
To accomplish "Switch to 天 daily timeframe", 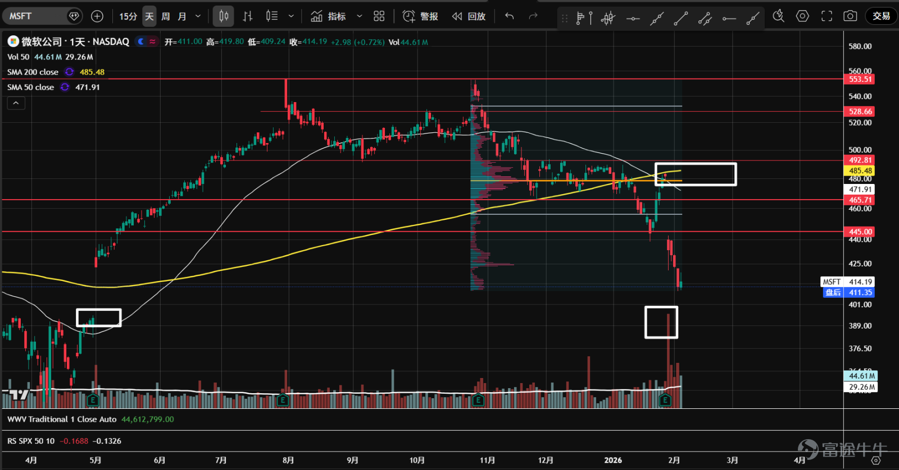I will [149, 16].
